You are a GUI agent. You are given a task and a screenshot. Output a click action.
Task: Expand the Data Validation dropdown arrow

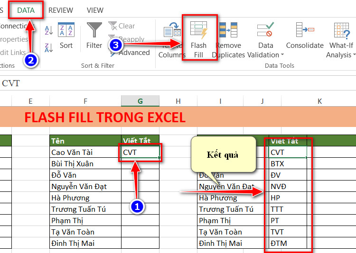tap(282, 54)
